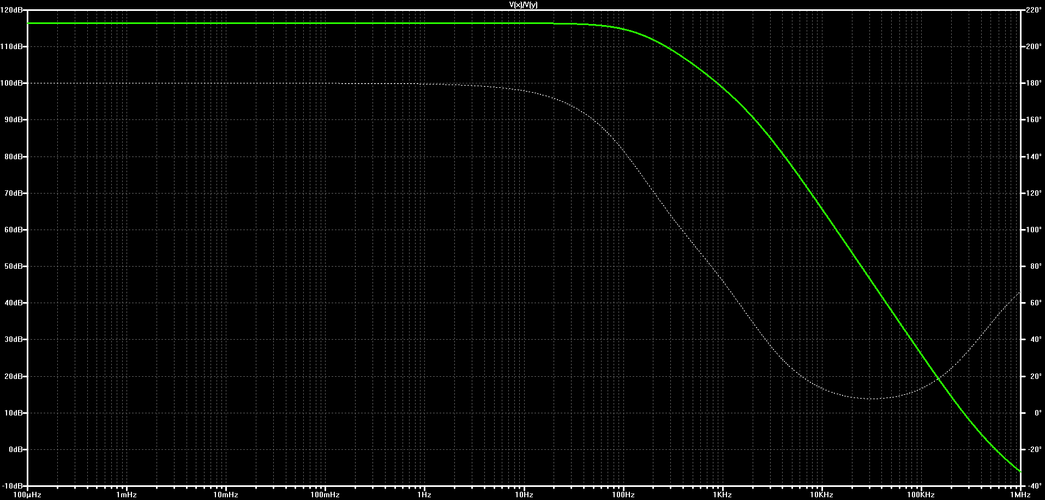The width and height of the screenshot is (1045, 500).
Task: Click the 220° label on phase axis
Action: click(1034, 10)
